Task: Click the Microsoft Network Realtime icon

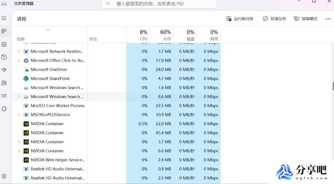Action: 26,51
